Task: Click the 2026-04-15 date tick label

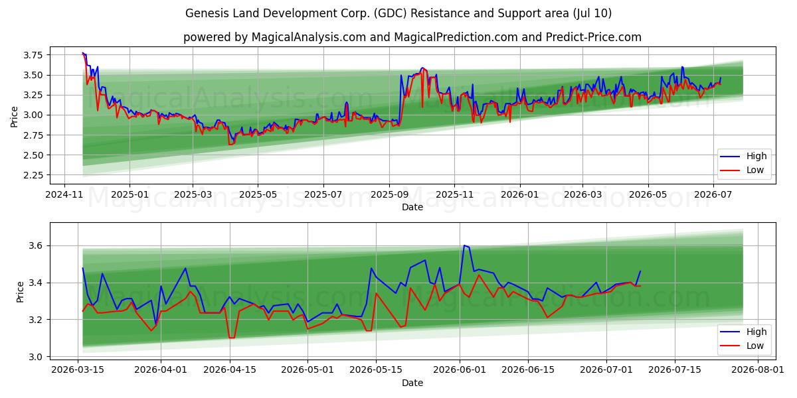Action: [x=230, y=371]
